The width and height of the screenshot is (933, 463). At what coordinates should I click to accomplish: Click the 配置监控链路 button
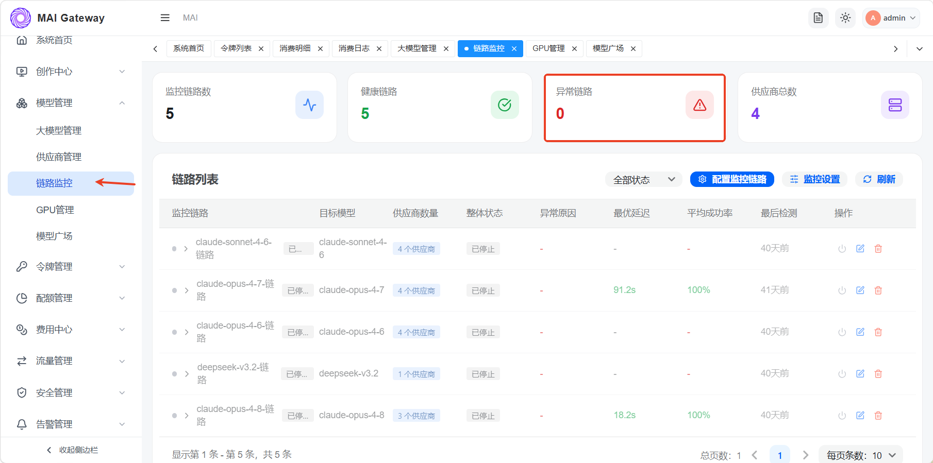point(732,179)
